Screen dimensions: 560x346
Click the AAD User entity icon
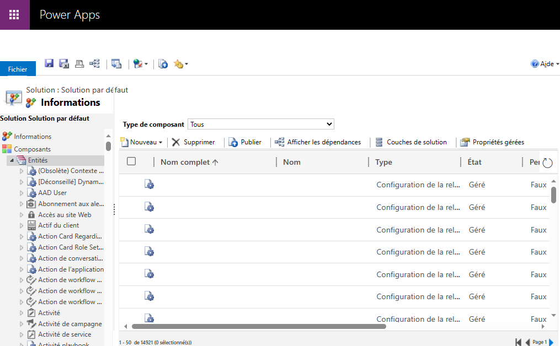pyautogui.click(x=32, y=193)
